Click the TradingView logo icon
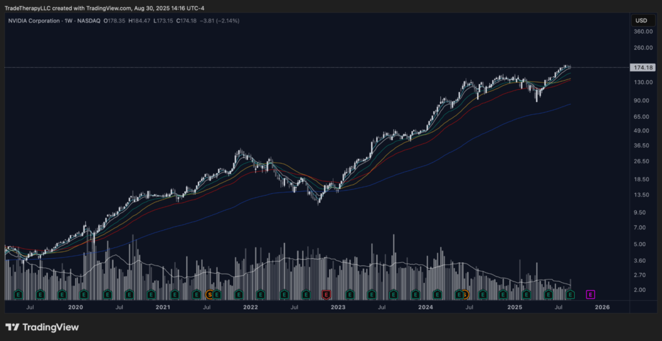The image size is (662, 341). (12, 327)
